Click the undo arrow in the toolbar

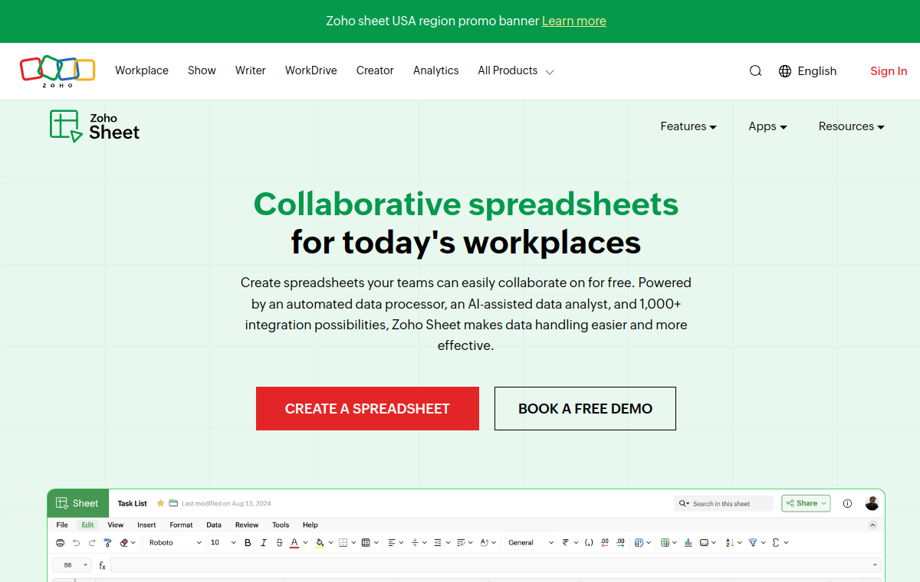(x=77, y=543)
